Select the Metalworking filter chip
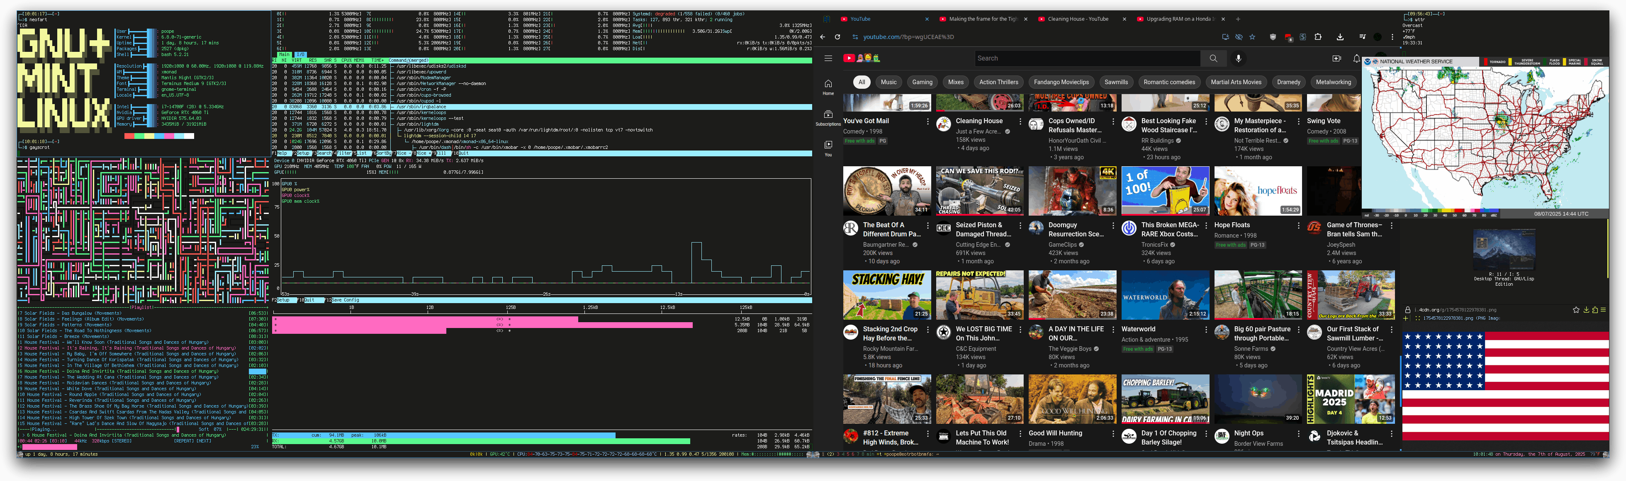1626x481 pixels. pos(1333,82)
